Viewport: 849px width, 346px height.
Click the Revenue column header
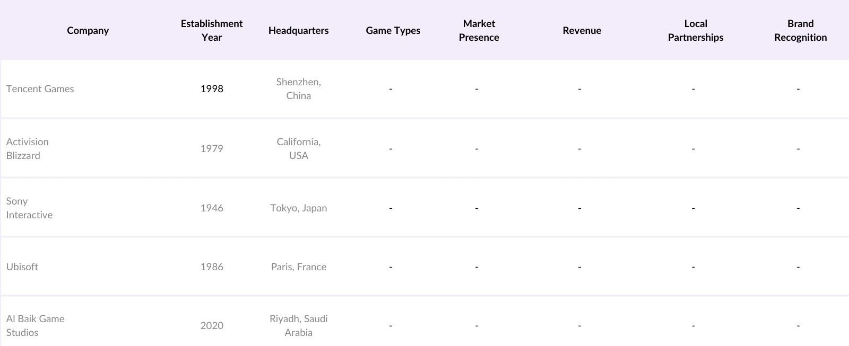(x=582, y=31)
